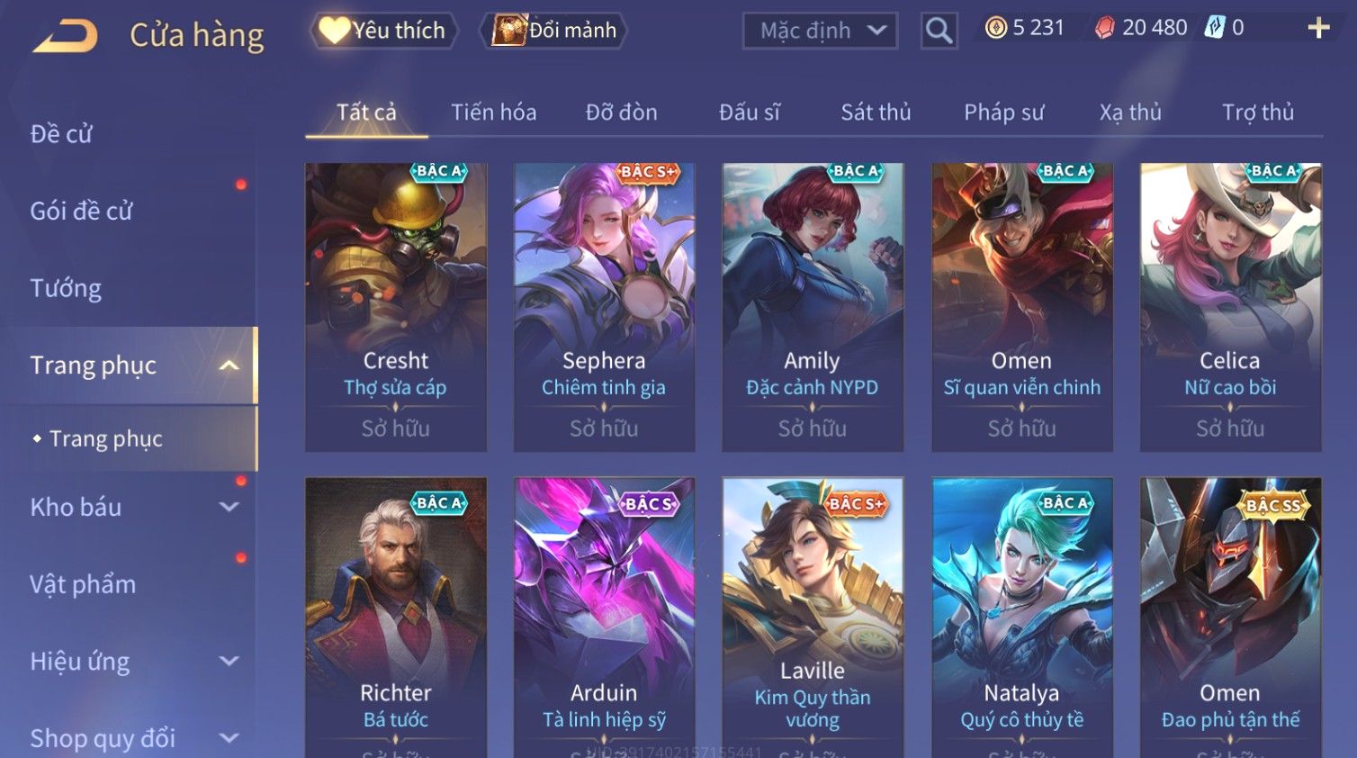
Task: Expand the Hiệu ứng sidebar section
Action: click(x=229, y=661)
